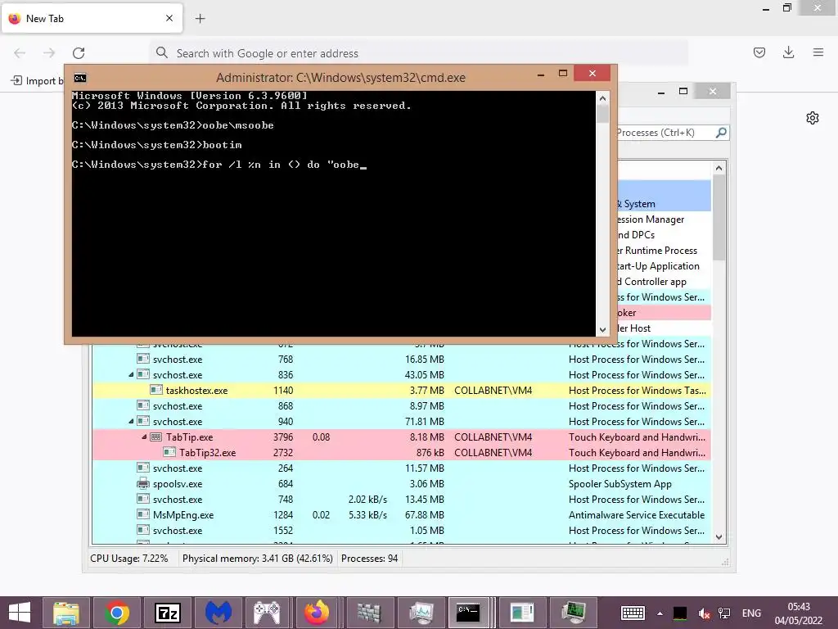Open the brick wall firewall taskbar icon
The image size is (838, 629).
(x=369, y=613)
